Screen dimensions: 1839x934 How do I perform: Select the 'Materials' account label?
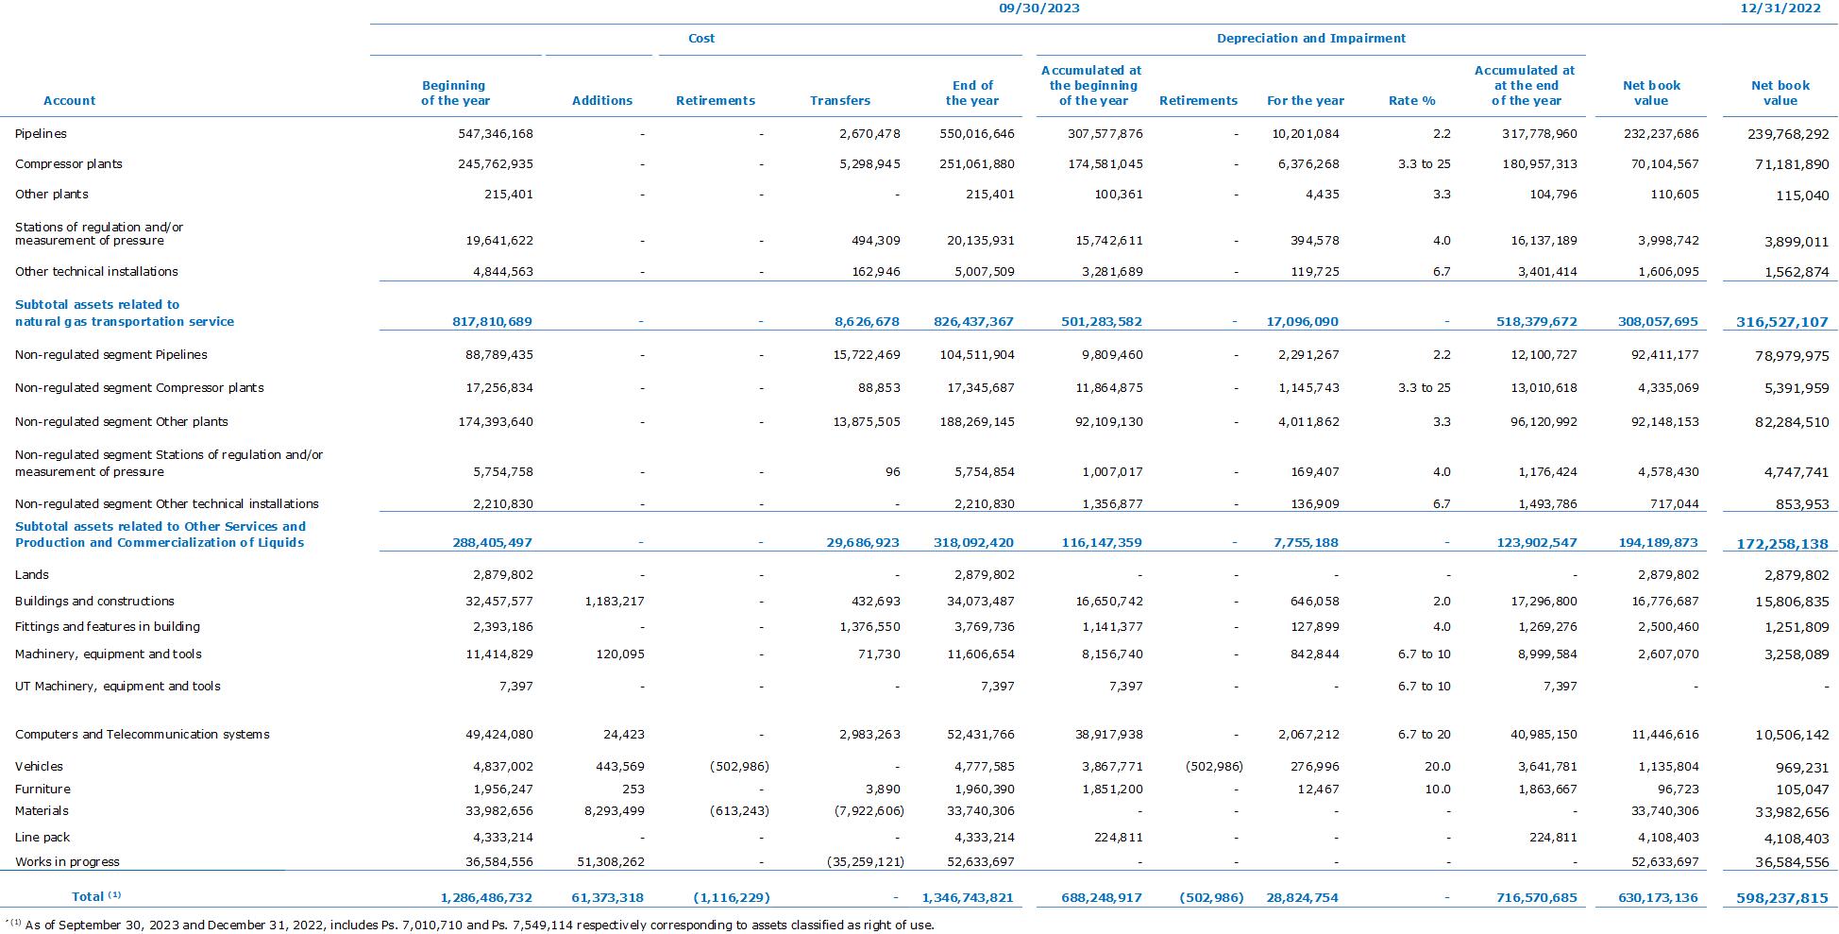(42, 811)
